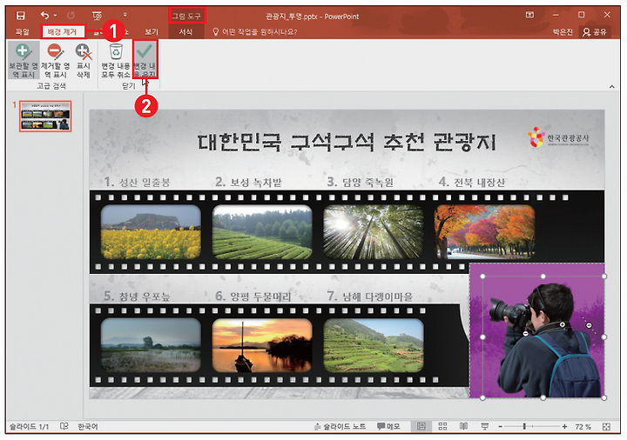The image size is (627, 440).
Task: Select the 배경 제거 tab
Action: 63,31
